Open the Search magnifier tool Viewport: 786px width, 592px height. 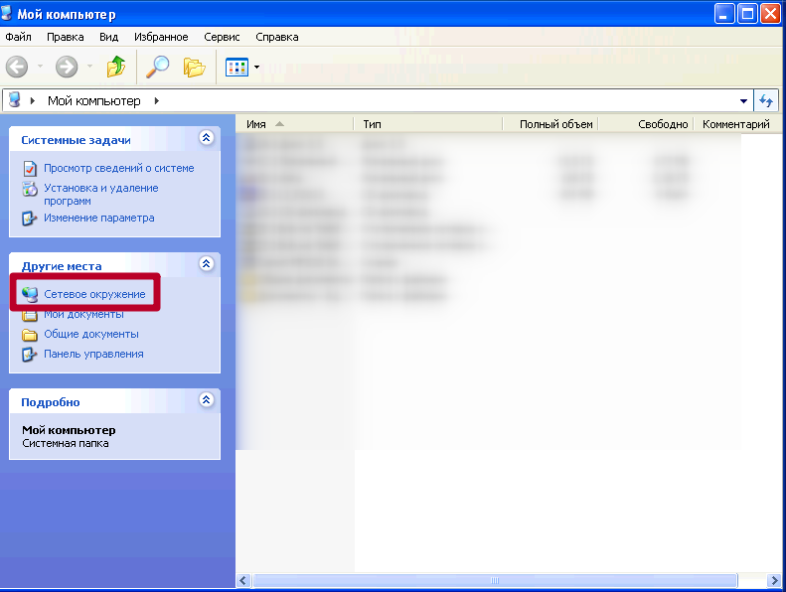(x=158, y=67)
